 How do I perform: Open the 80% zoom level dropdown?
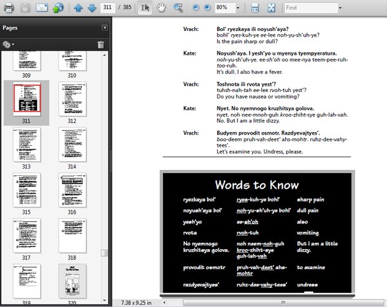(x=239, y=8)
